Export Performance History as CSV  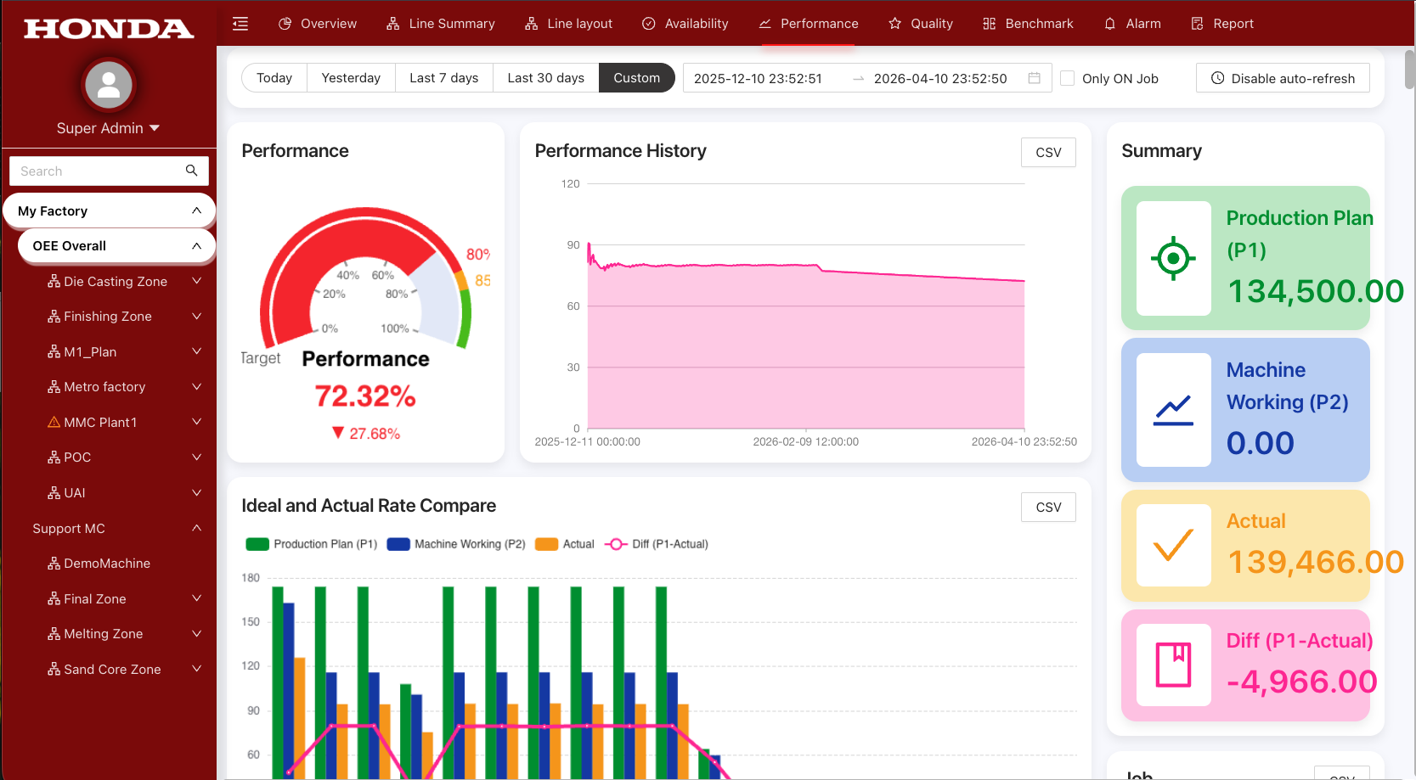1047,153
